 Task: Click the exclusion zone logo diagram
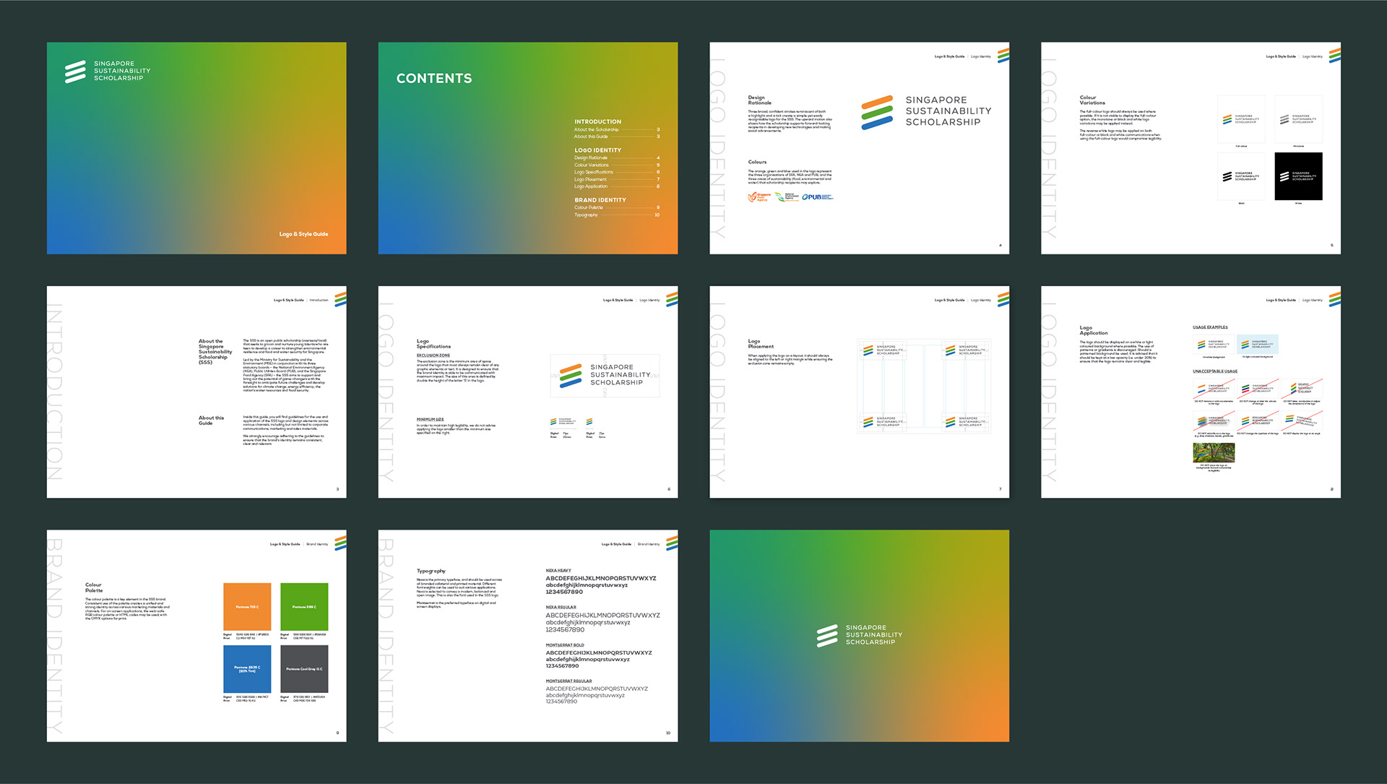tap(605, 375)
